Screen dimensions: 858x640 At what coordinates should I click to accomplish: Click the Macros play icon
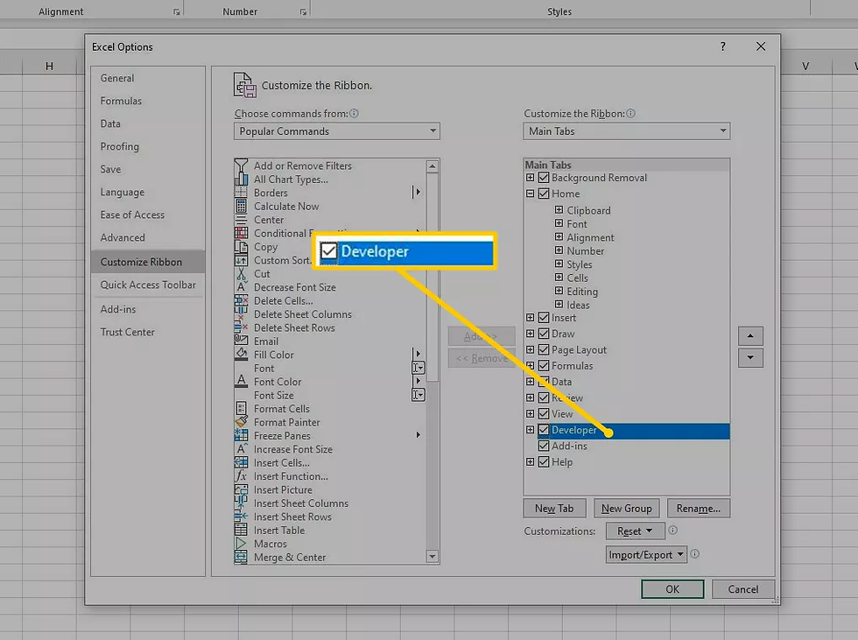click(241, 544)
